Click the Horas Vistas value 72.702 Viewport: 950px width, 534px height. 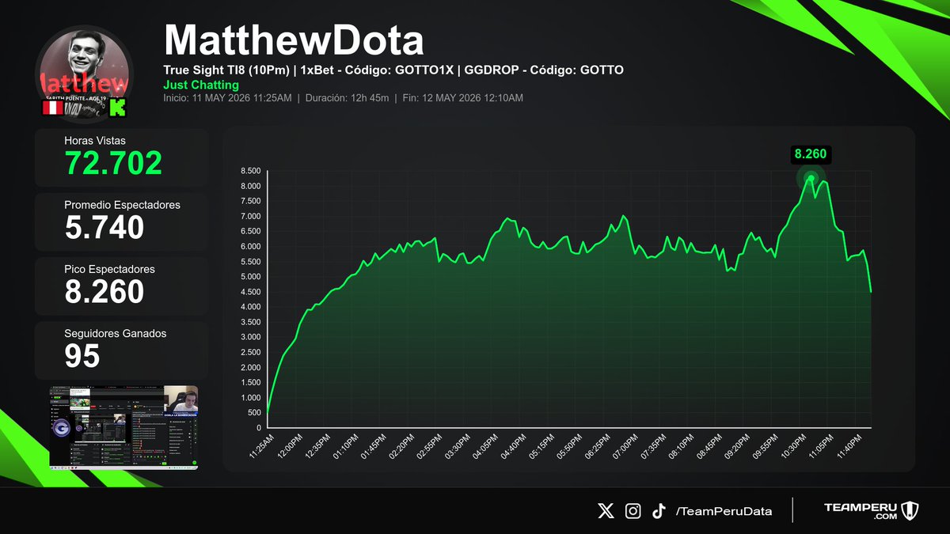113,162
